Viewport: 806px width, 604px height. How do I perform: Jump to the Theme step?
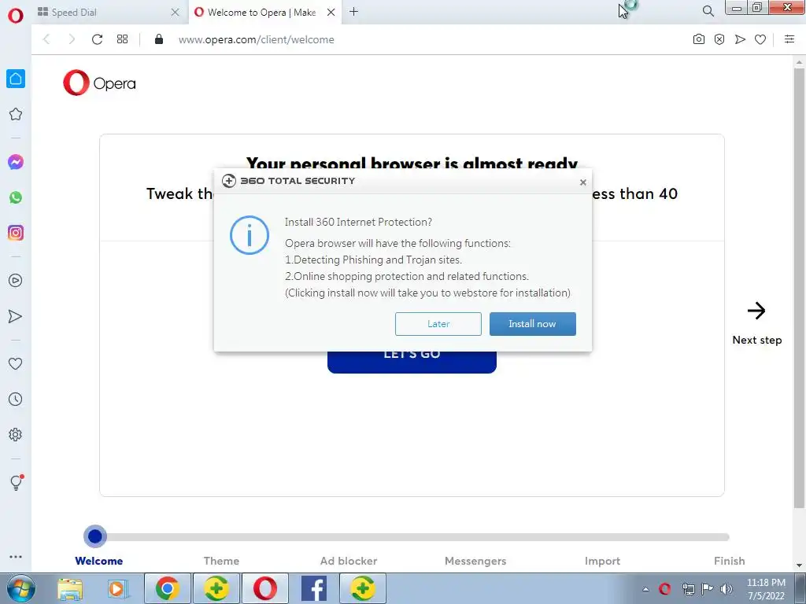point(221,561)
